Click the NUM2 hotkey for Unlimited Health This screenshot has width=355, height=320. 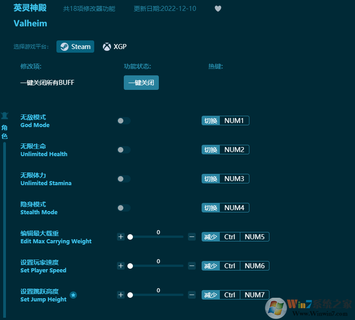(x=234, y=150)
